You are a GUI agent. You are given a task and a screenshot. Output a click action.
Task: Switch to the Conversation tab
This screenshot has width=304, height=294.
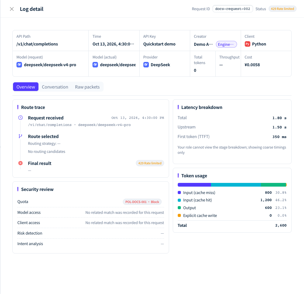click(x=55, y=87)
